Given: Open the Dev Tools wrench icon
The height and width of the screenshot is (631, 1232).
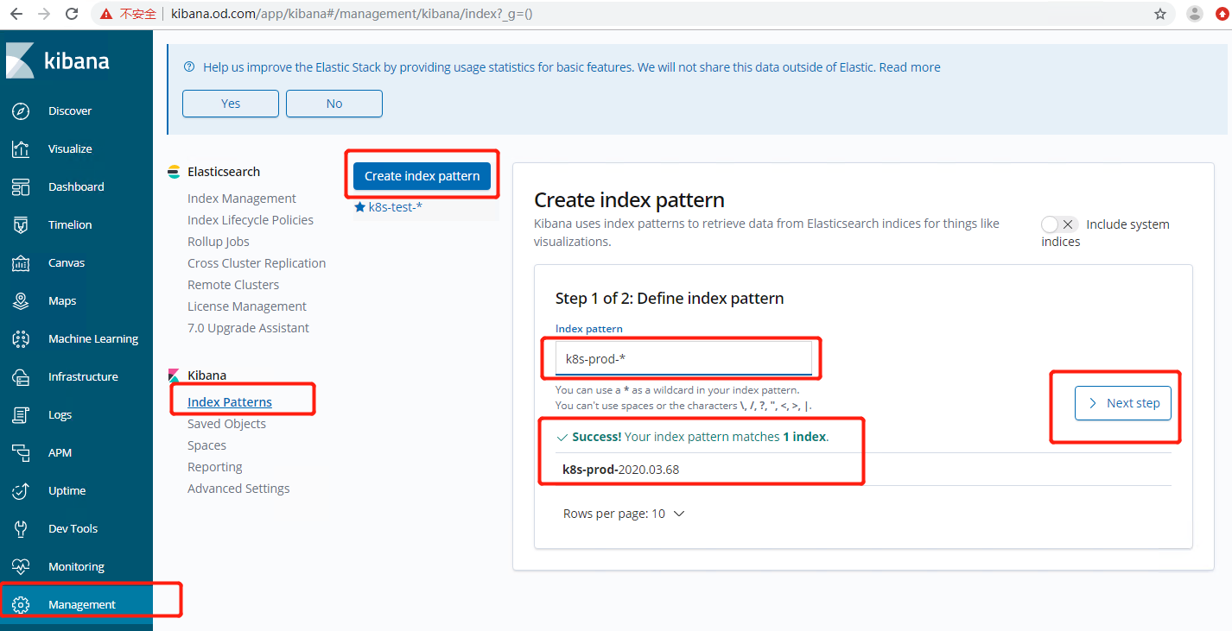Looking at the screenshot, I should click(x=21, y=529).
